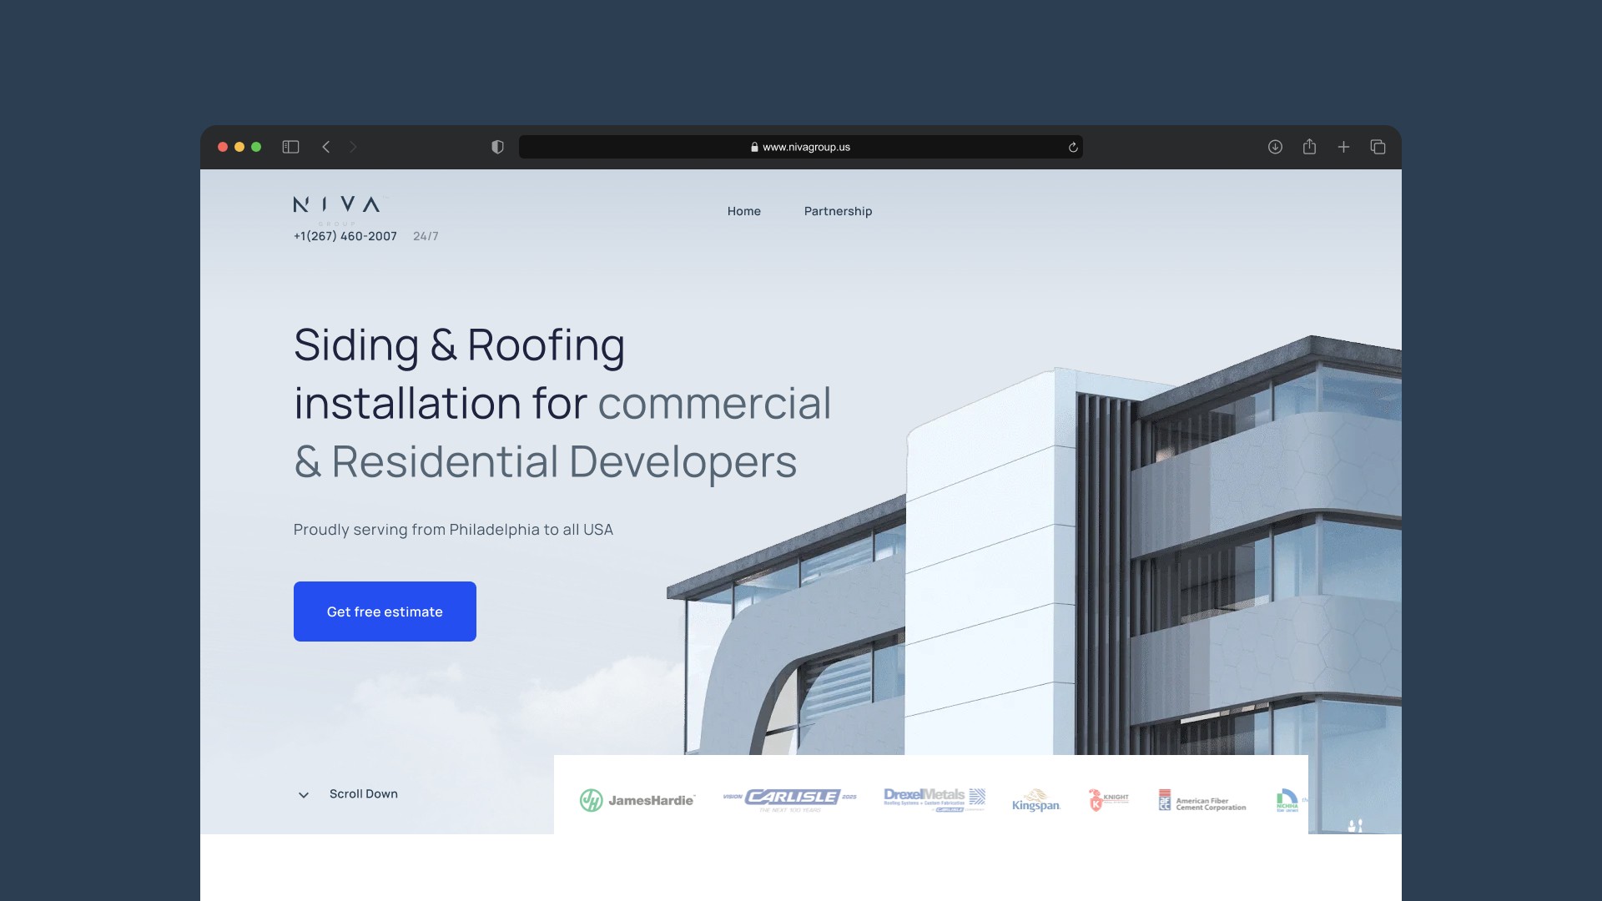Click the NIVA logo
The image size is (1602, 901).
(337, 205)
